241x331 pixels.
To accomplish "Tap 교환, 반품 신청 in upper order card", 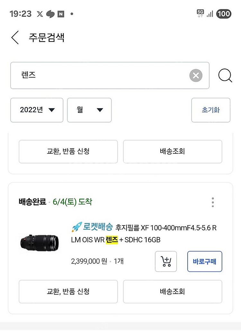I will [68, 152].
